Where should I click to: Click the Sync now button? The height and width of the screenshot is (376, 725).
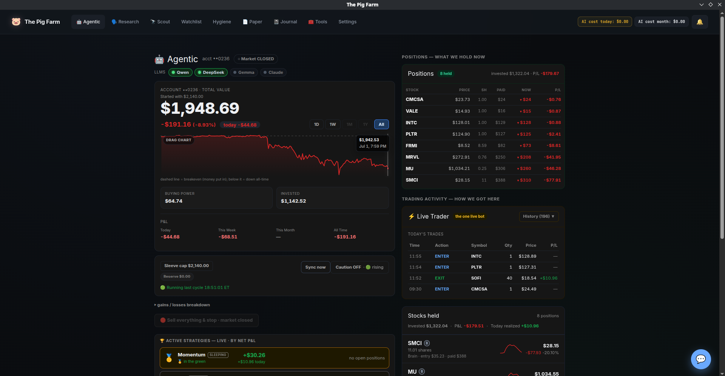pos(315,267)
